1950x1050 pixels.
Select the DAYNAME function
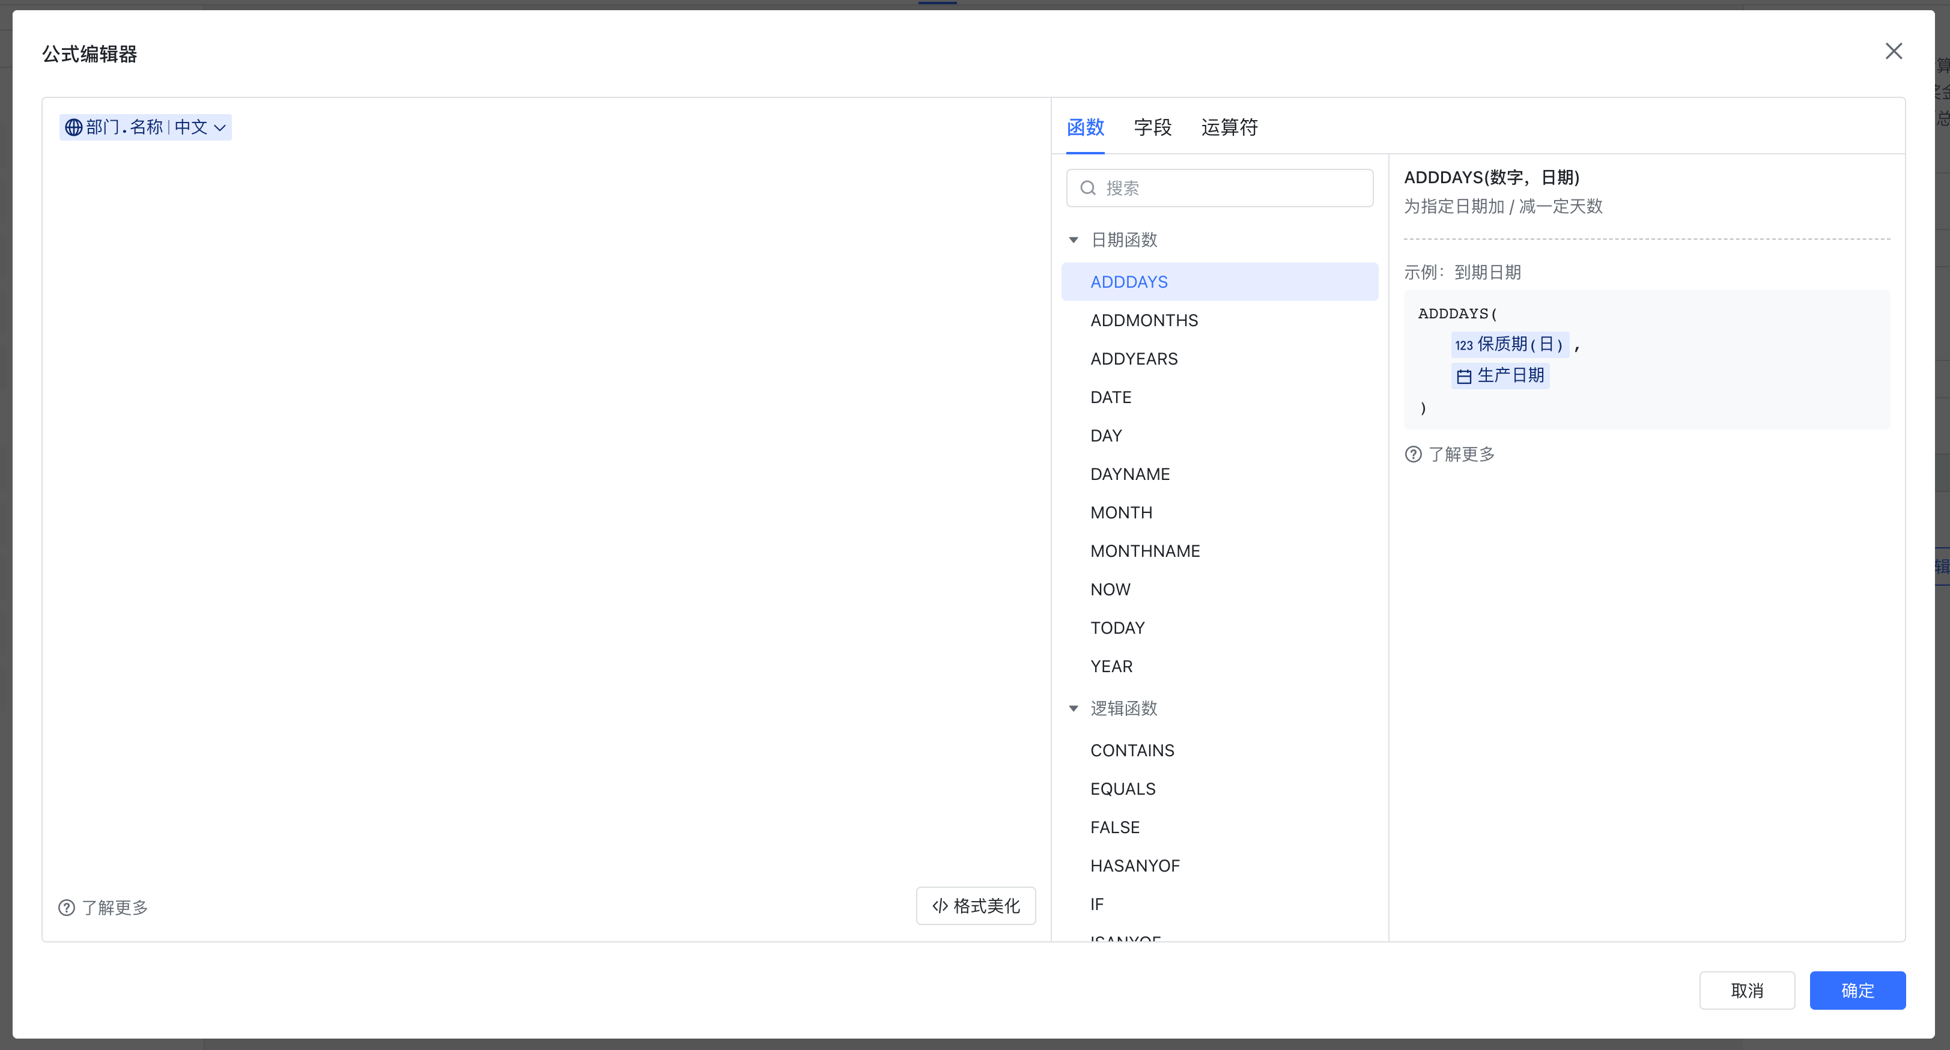(1220, 474)
